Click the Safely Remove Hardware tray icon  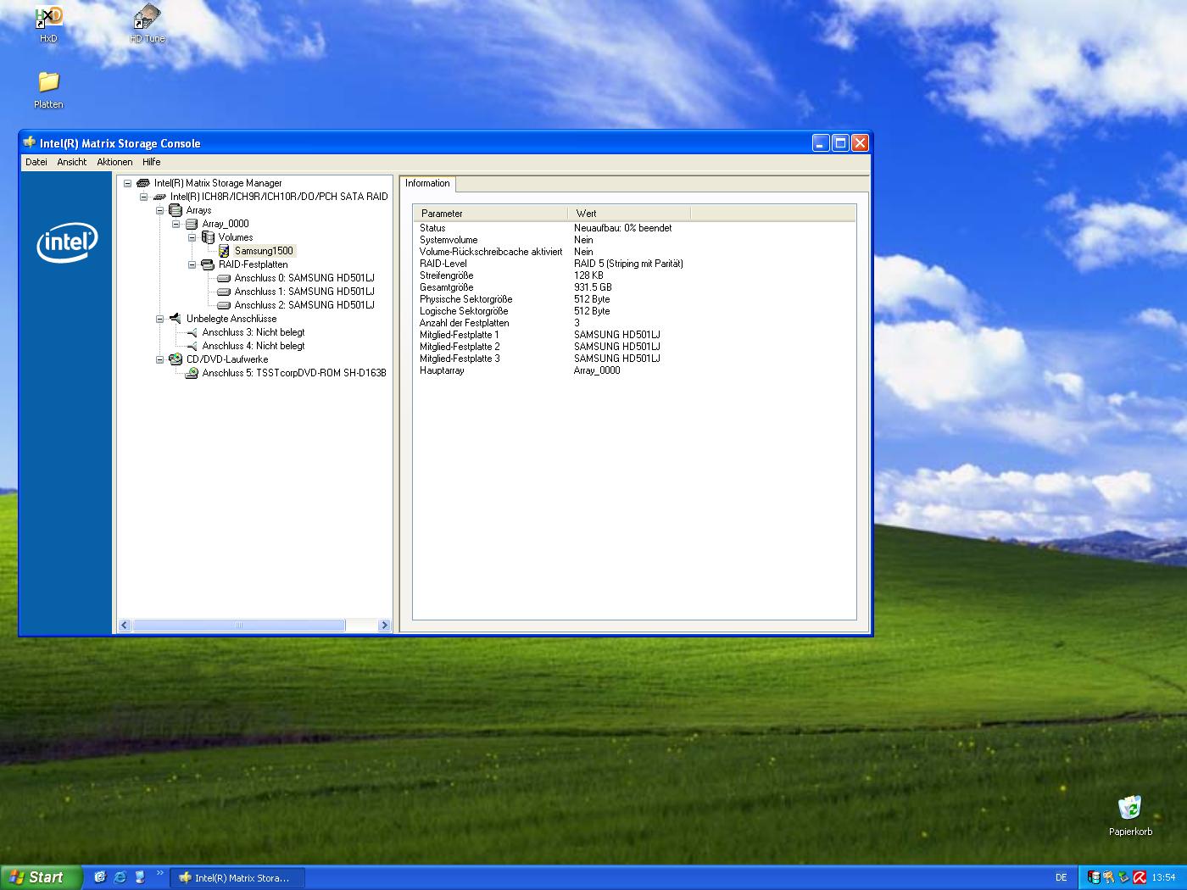(1124, 877)
